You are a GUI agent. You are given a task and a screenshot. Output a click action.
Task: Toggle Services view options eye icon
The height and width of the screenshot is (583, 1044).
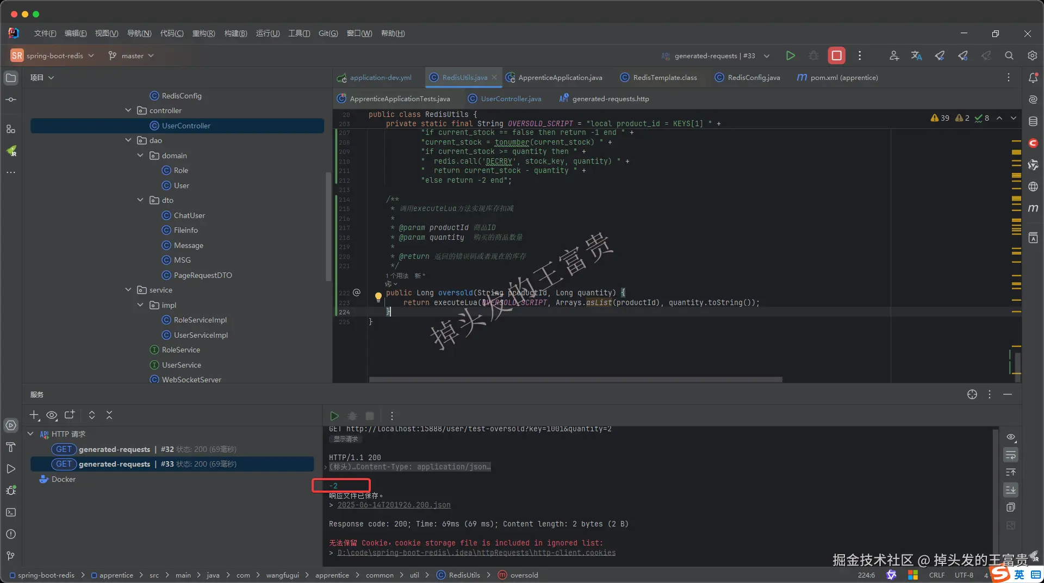click(52, 415)
